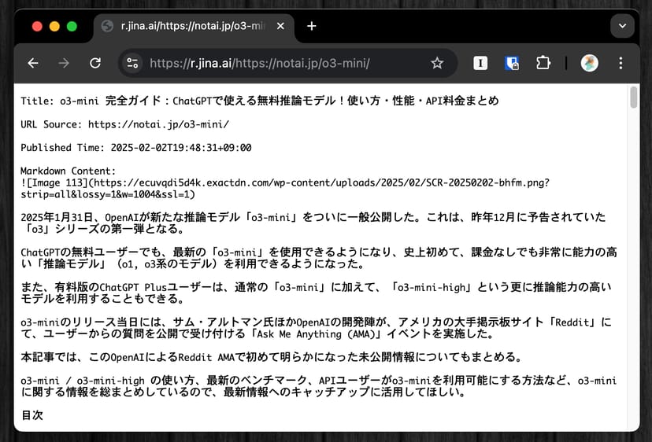Reload the current page
Screen dimensions: 652x442
[95, 63]
